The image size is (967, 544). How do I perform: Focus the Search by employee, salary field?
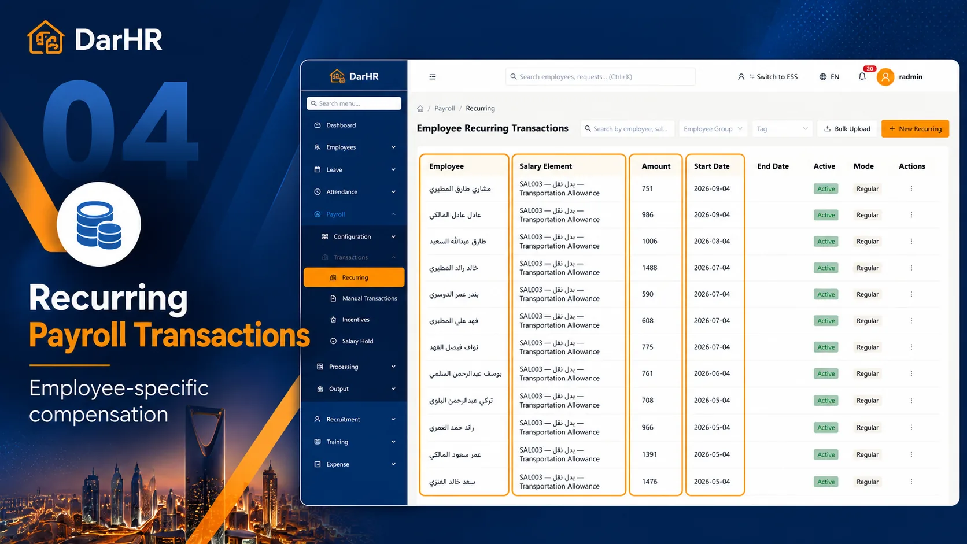tap(627, 129)
